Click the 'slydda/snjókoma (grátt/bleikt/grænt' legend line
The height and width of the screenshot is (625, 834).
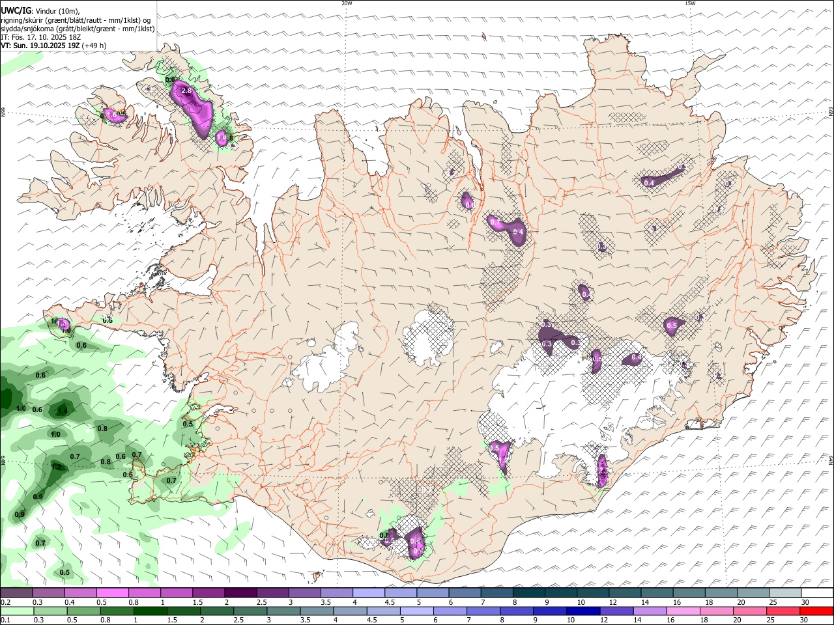click(x=78, y=29)
